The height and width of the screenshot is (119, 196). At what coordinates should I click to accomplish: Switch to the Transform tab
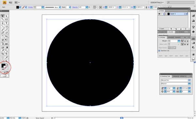(x=163, y=32)
